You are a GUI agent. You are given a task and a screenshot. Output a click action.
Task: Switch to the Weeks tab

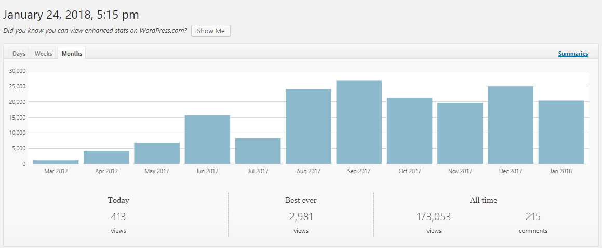pos(44,54)
